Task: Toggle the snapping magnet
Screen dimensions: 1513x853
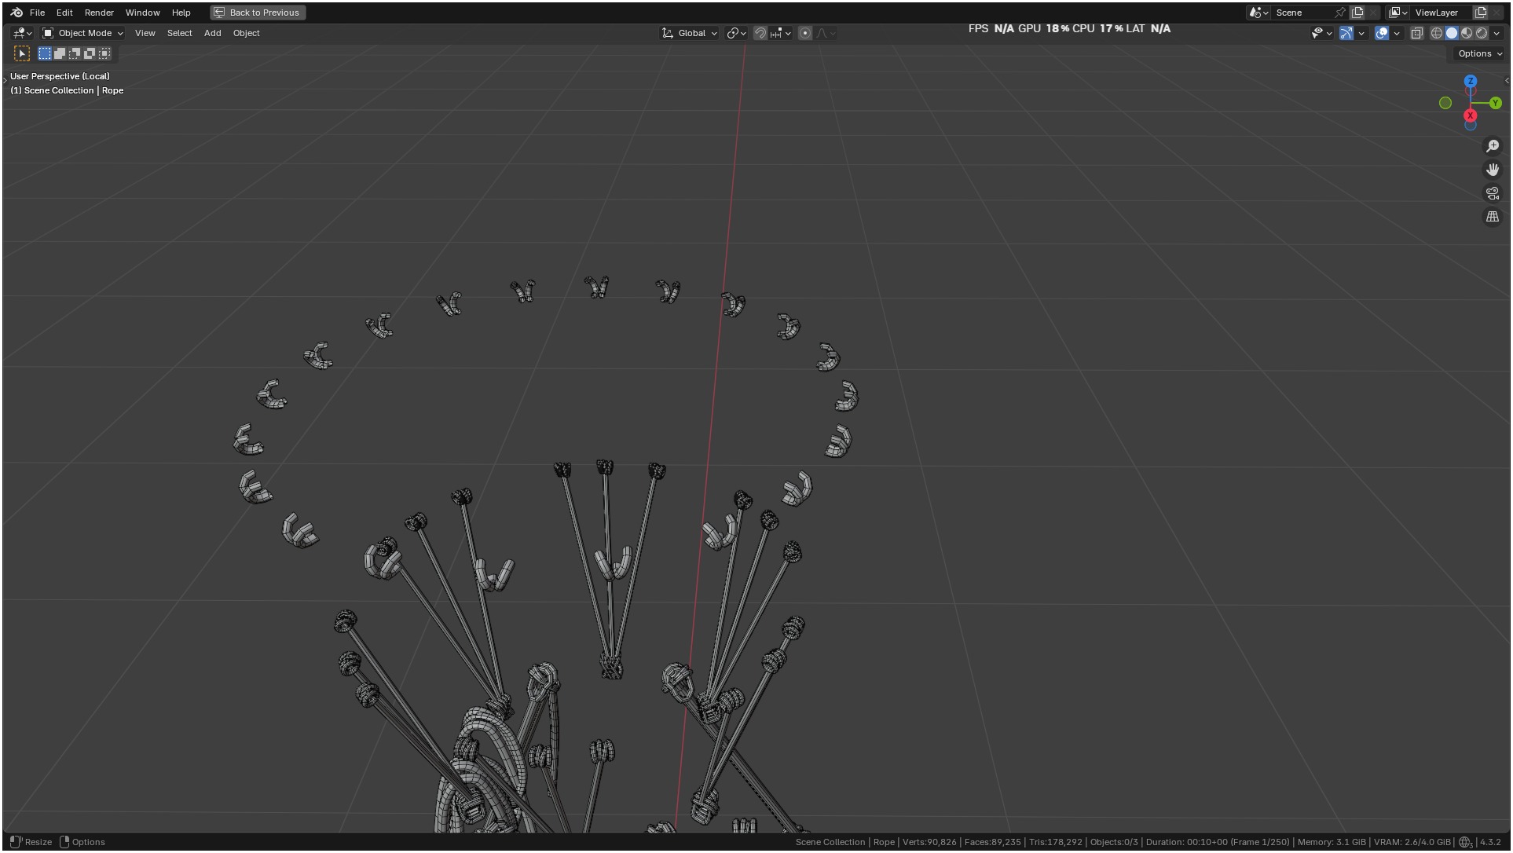Action: [760, 33]
